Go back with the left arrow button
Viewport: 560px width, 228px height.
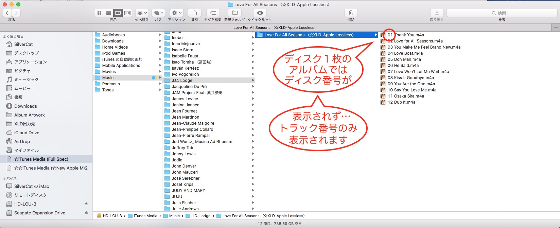[7, 13]
